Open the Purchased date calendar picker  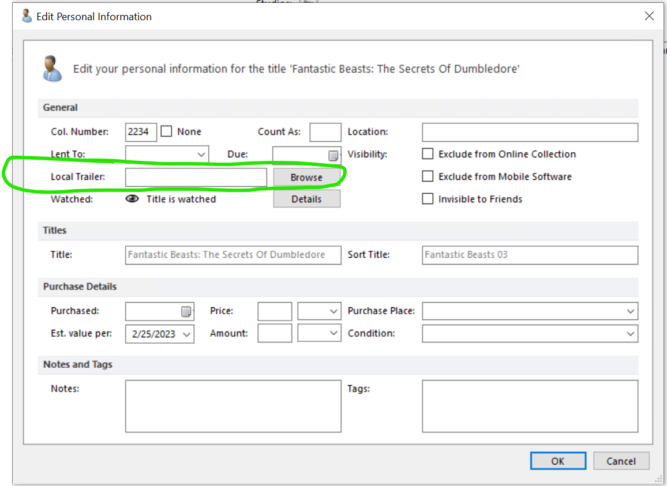point(186,311)
